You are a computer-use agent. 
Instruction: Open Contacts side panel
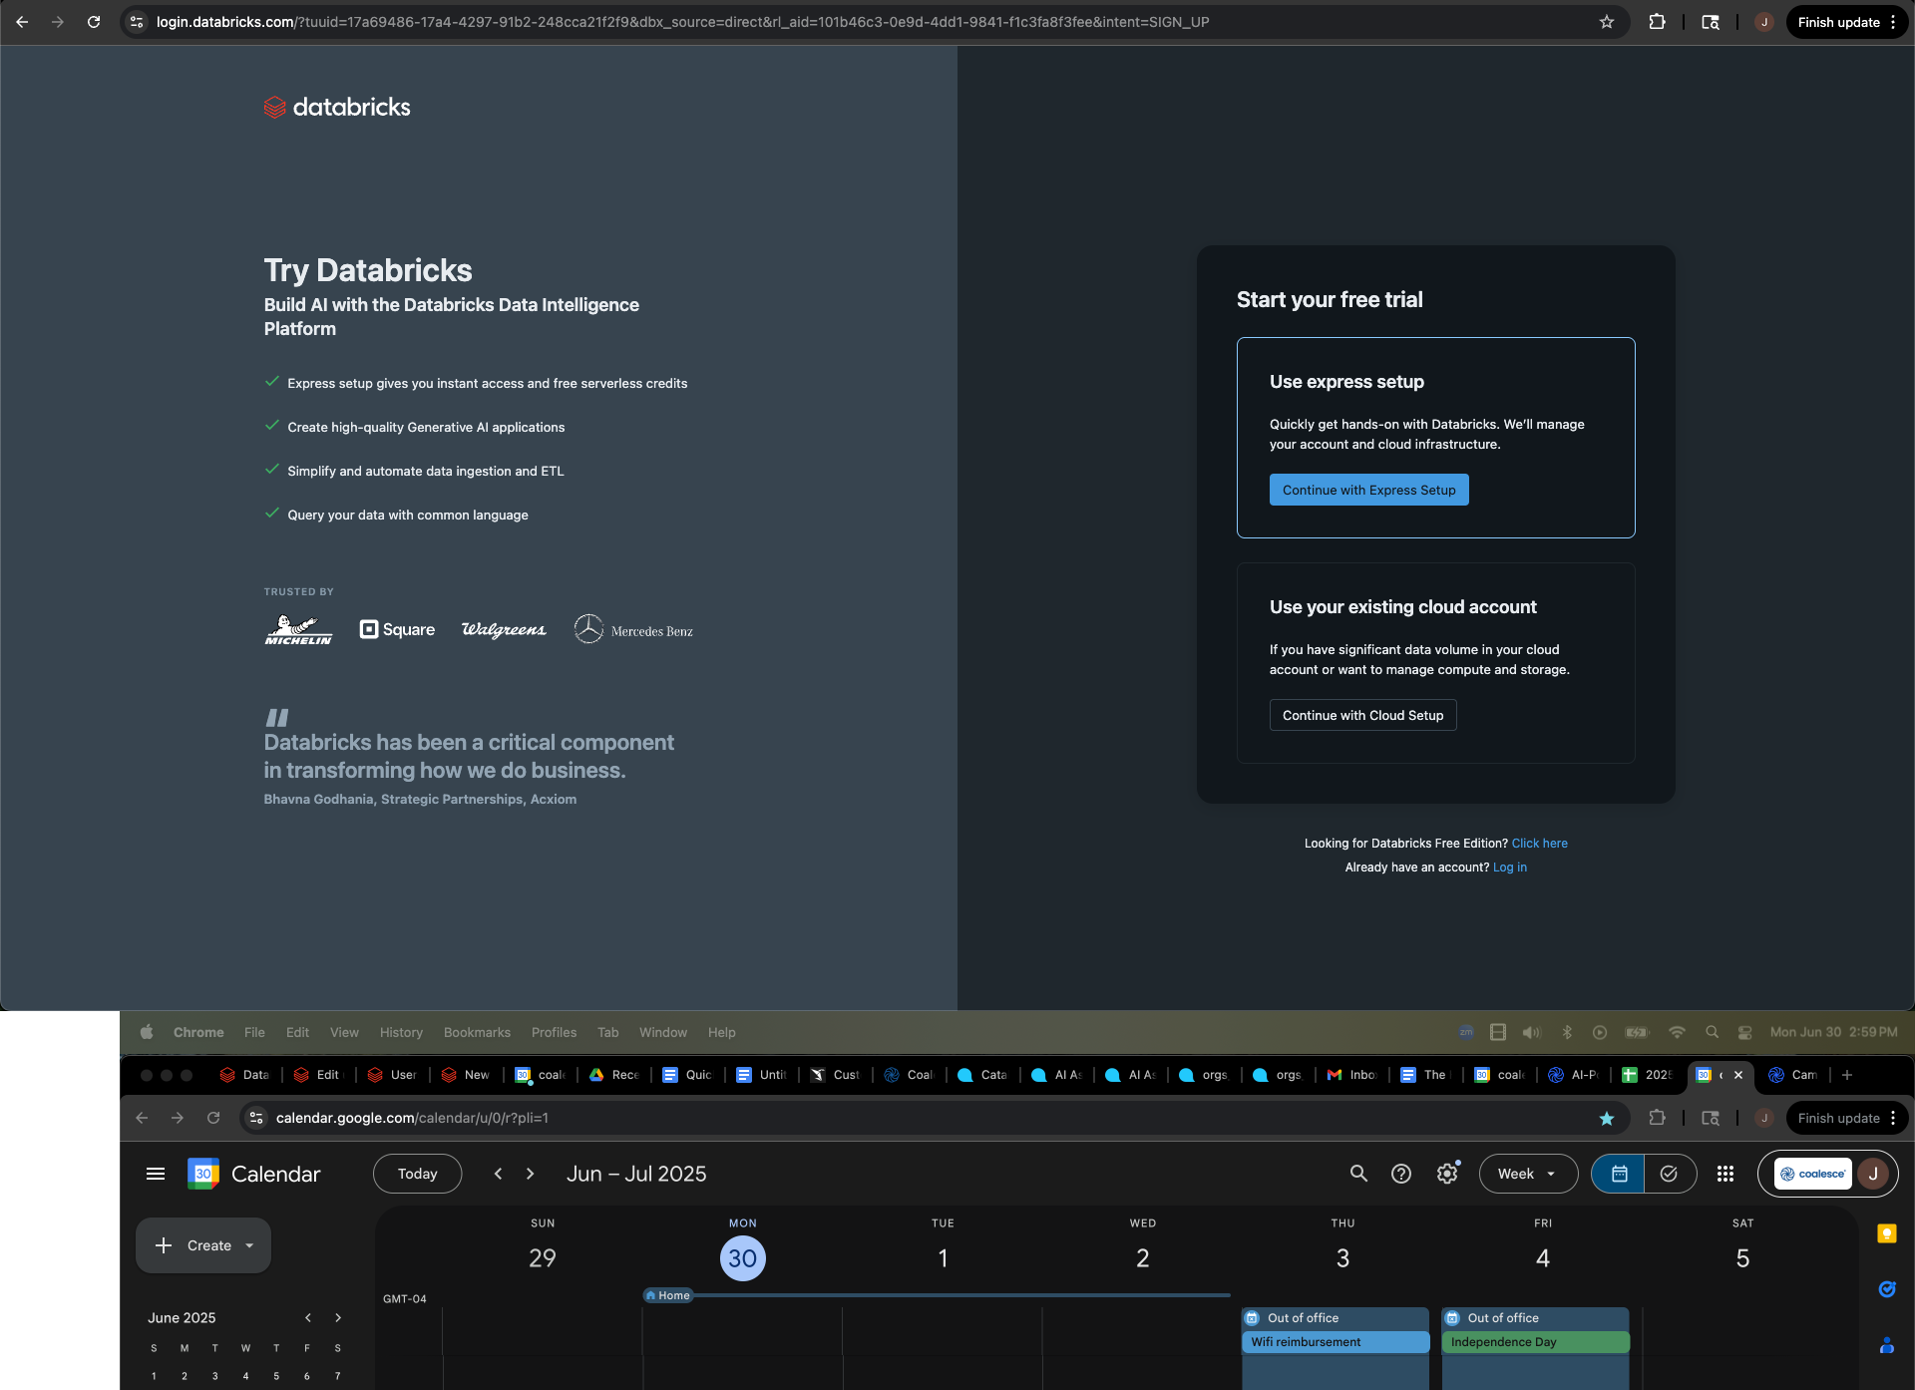[1886, 1345]
